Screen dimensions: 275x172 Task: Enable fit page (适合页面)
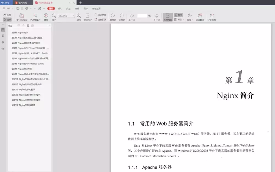click(x=100, y=20)
